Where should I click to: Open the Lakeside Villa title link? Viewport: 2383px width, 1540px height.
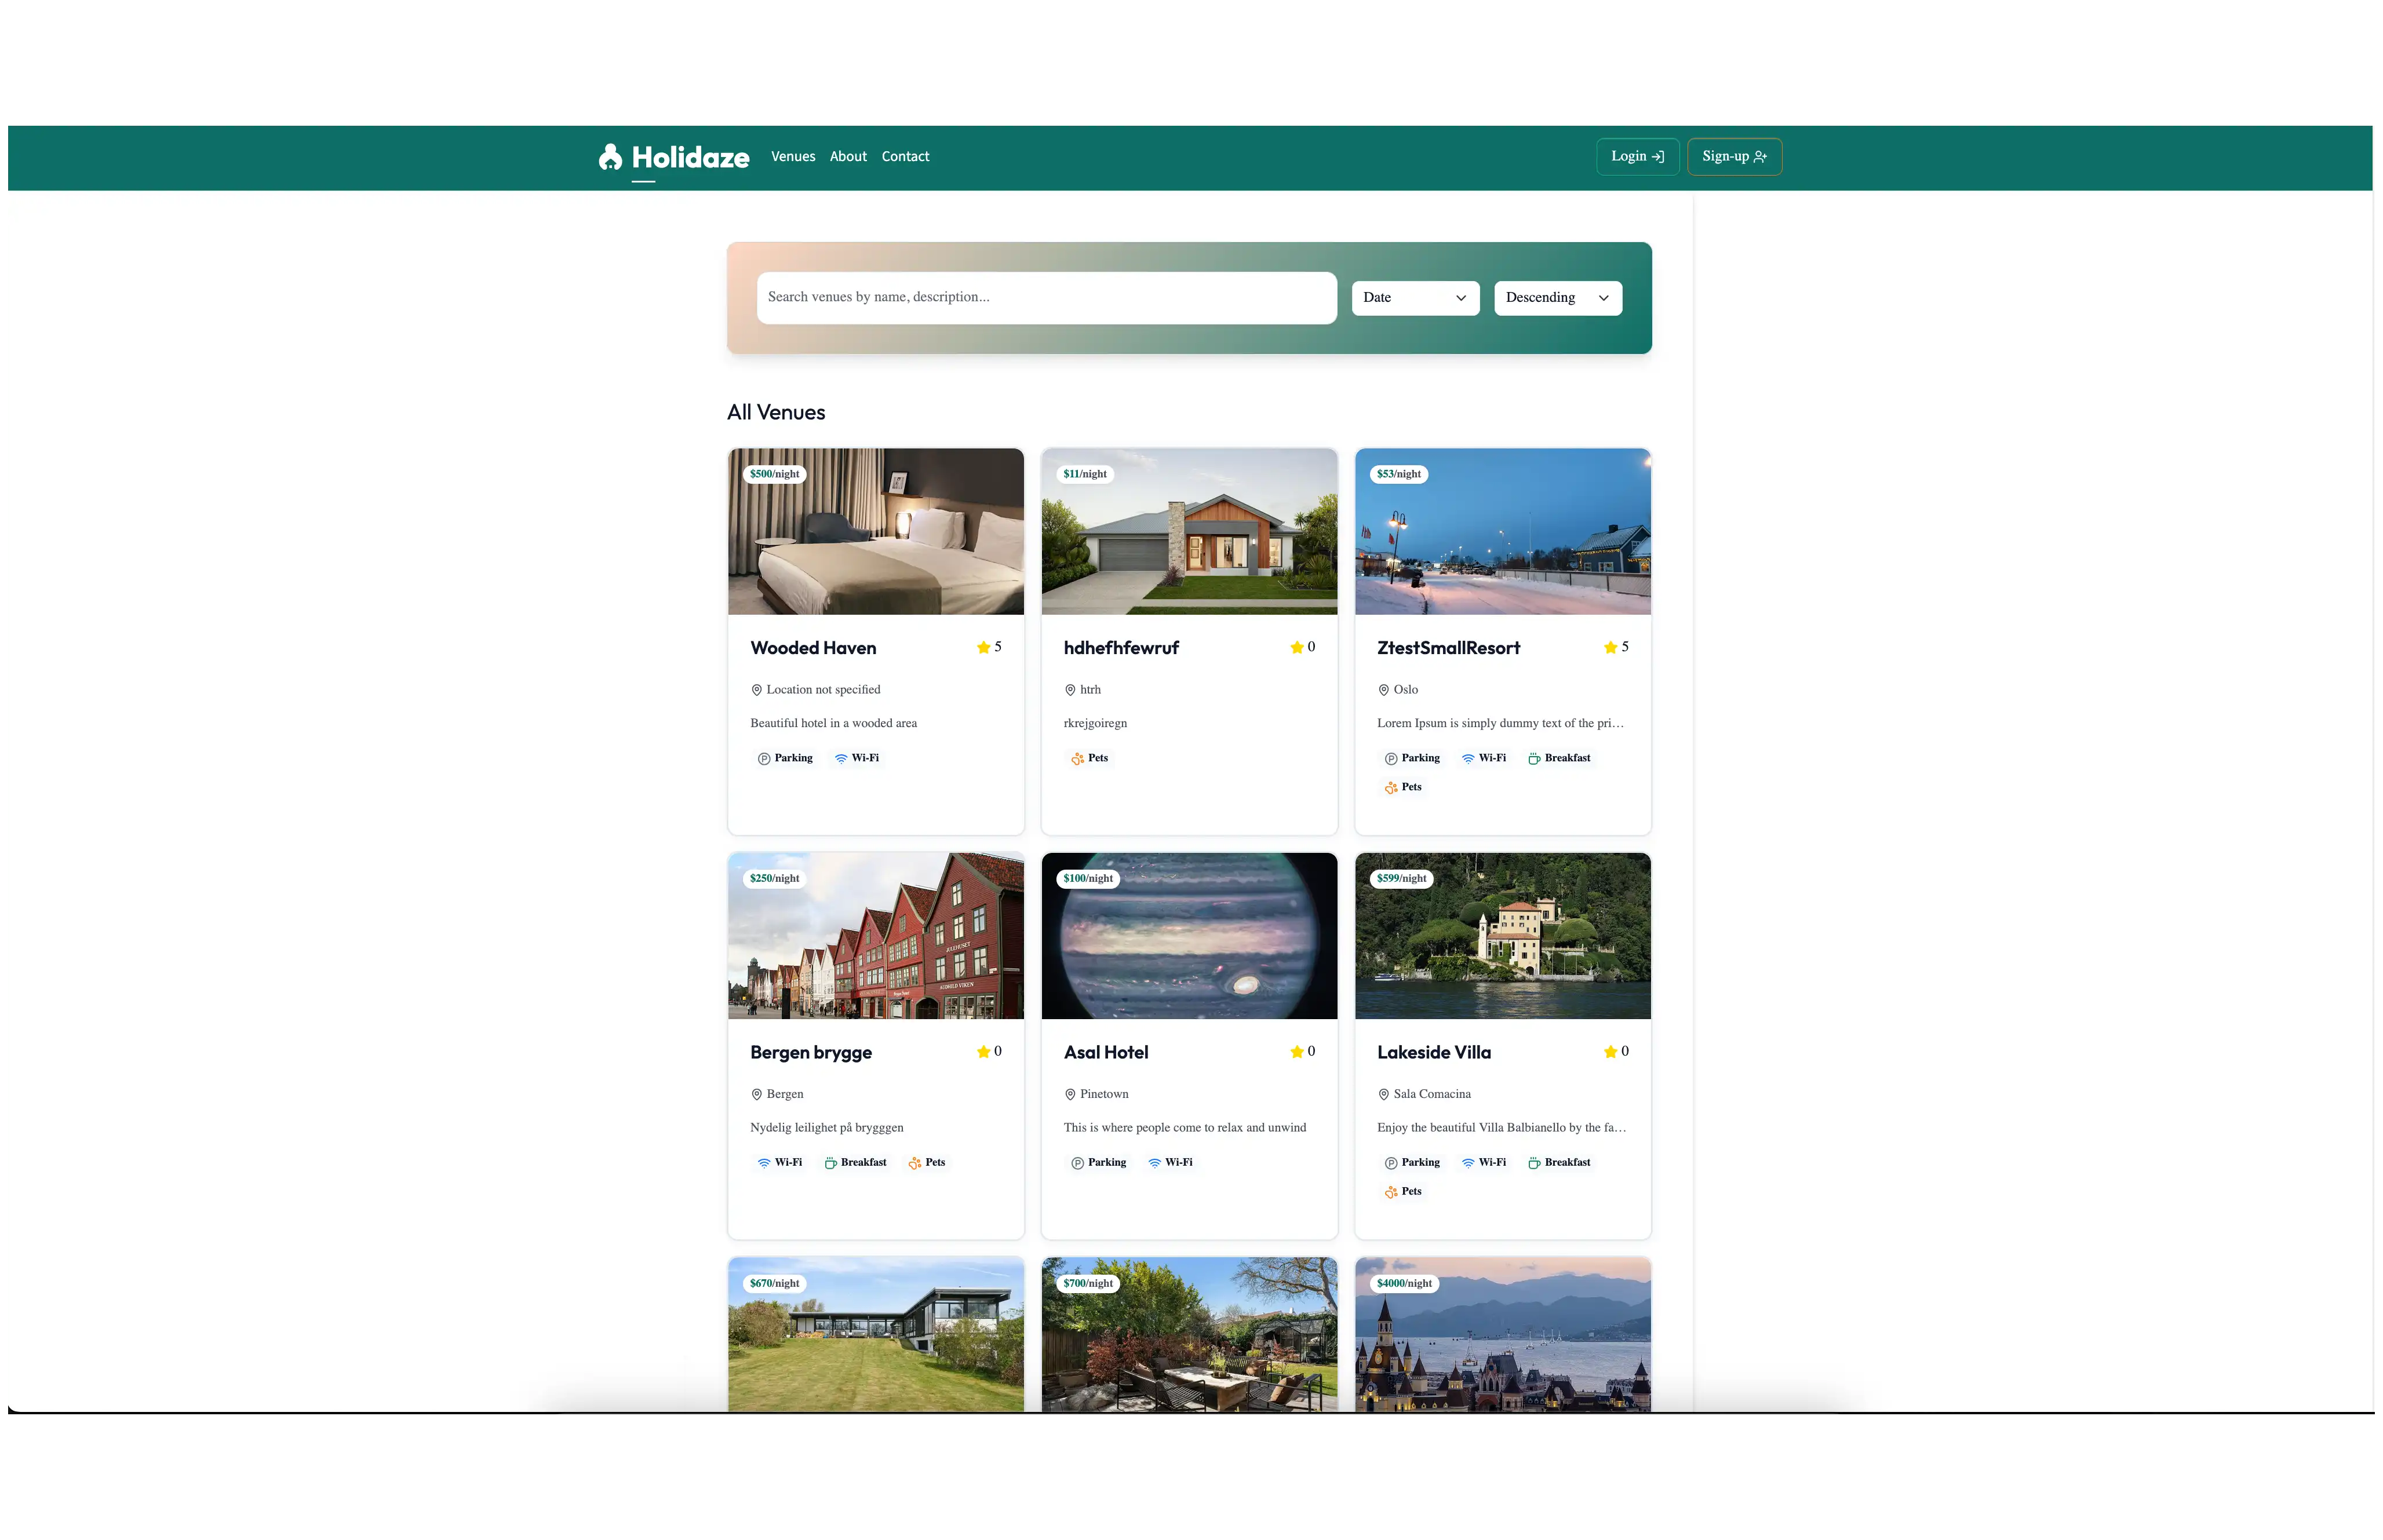tap(1433, 1052)
